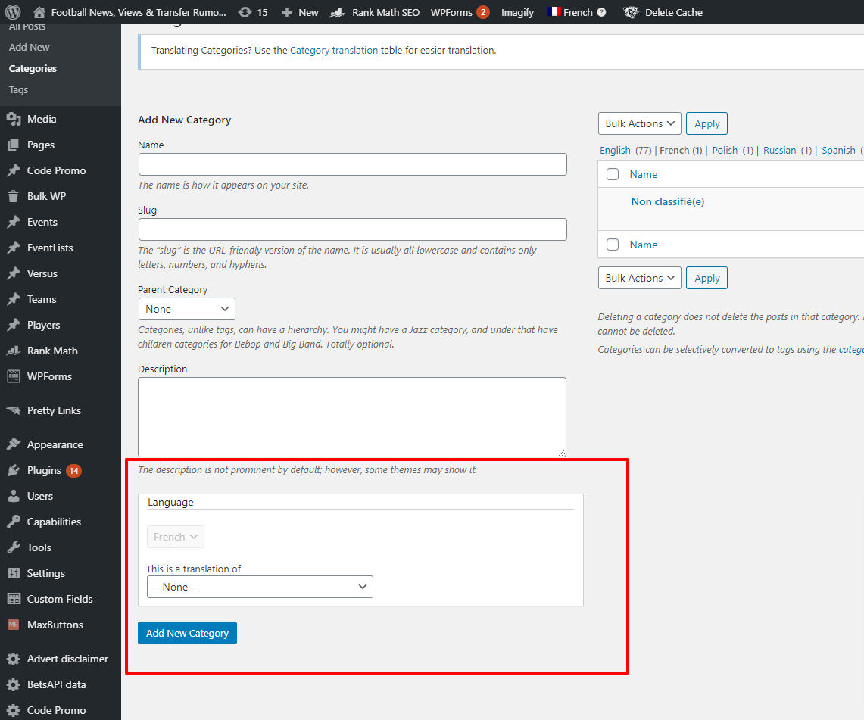Open the Media sidebar icon
Image resolution: width=864 pixels, height=720 pixels.
click(x=14, y=119)
